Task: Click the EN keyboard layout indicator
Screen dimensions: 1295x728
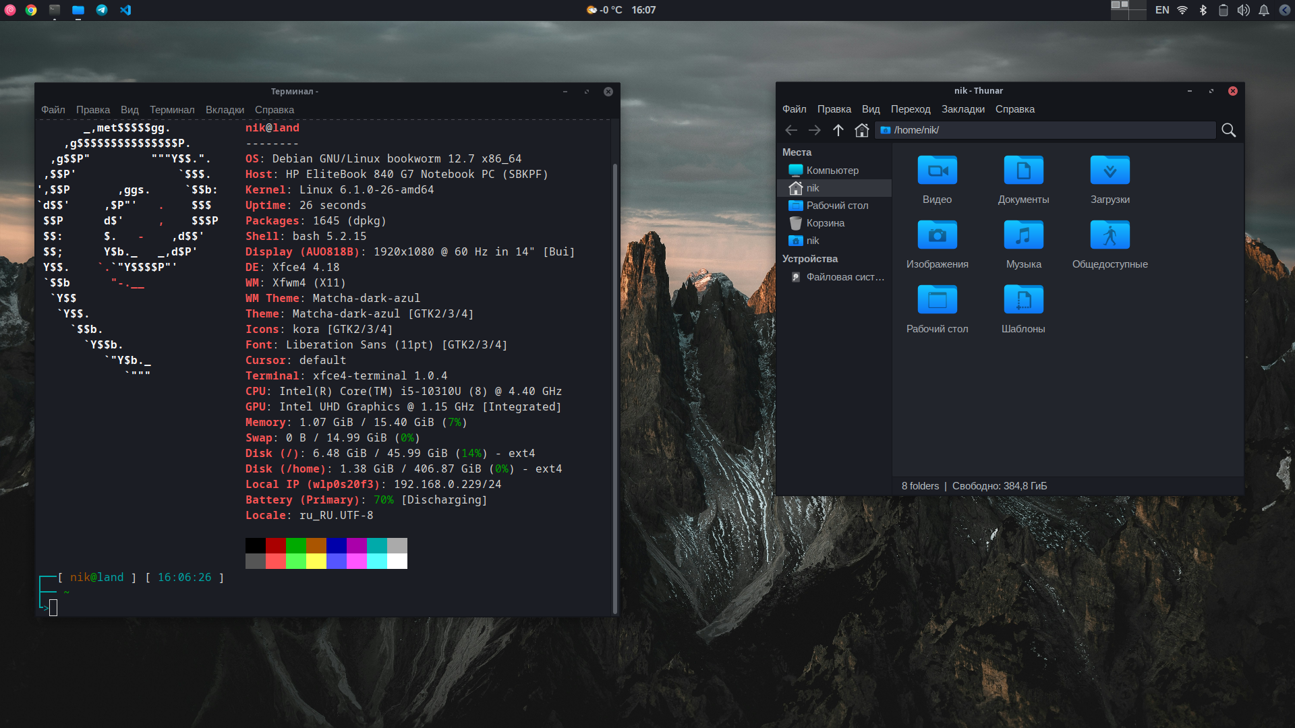Action: point(1161,10)
